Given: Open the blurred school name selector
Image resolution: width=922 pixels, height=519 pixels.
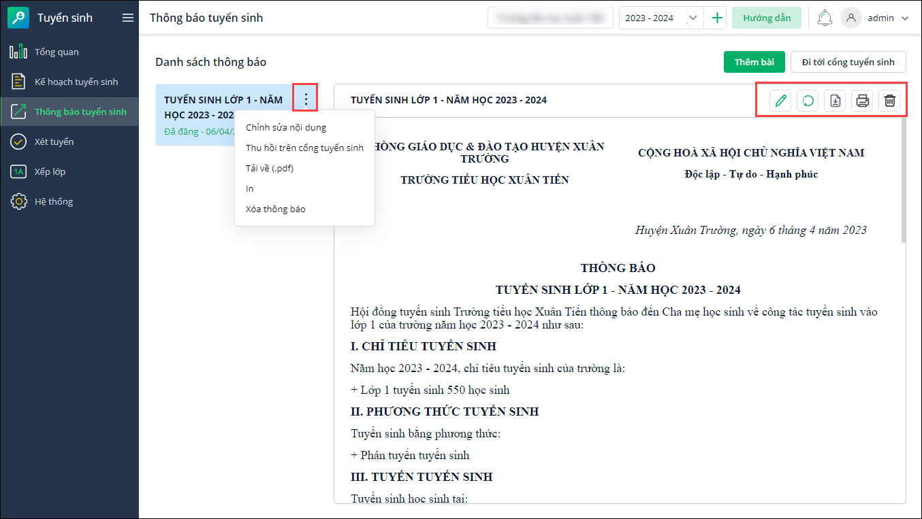Looking at the screenshot, I should 550,18.
